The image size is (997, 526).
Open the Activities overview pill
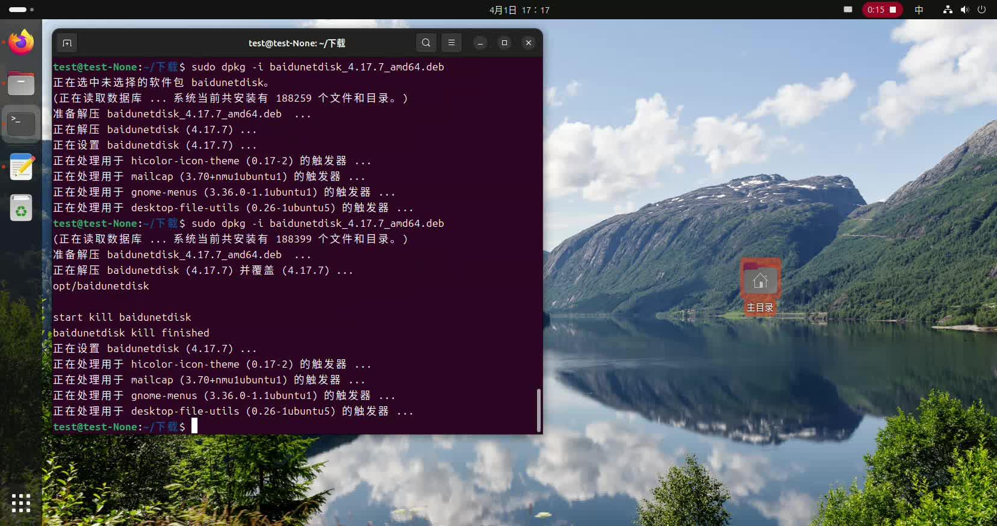tap(21, 10)
